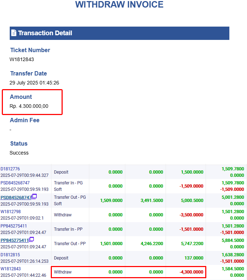Select amount Rp. 4.300.000,00
This screenshot has height=280, width=247.
(x=29, y=106)
